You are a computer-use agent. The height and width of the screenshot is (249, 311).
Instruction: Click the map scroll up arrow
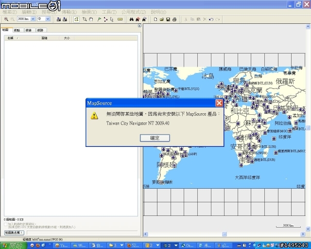click(308, 26)
